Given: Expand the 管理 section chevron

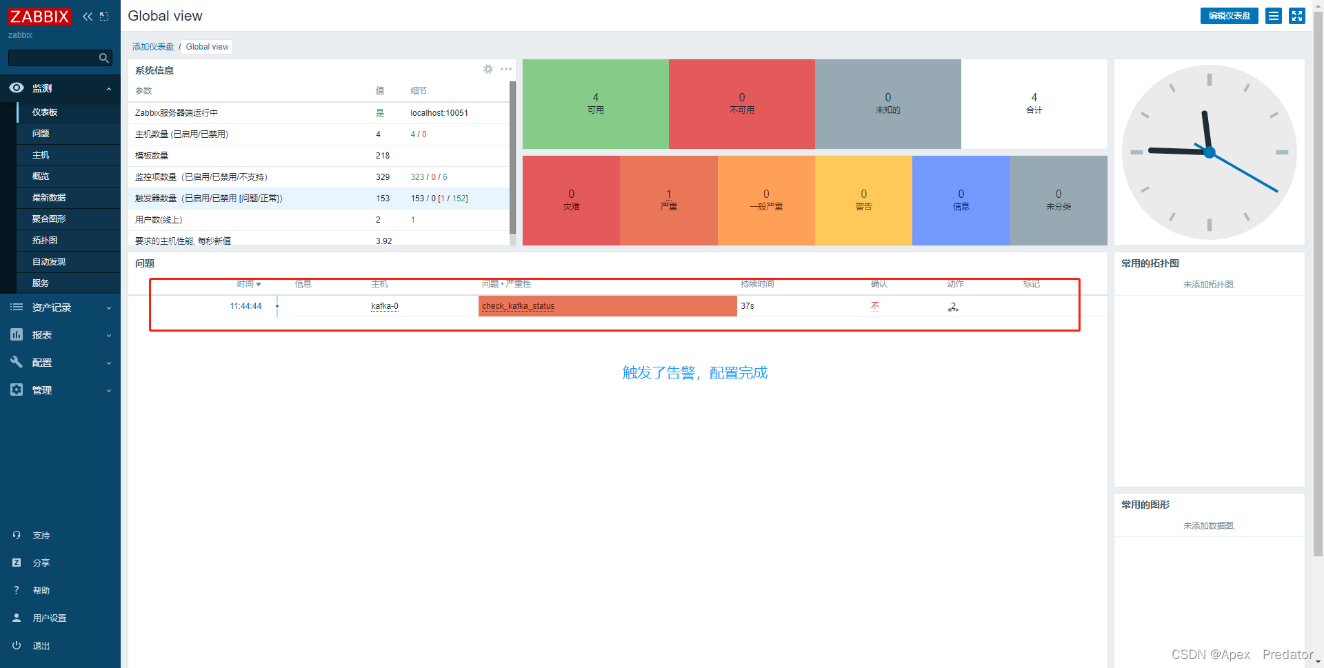Looking at the screenshot, I should (109, 391).
